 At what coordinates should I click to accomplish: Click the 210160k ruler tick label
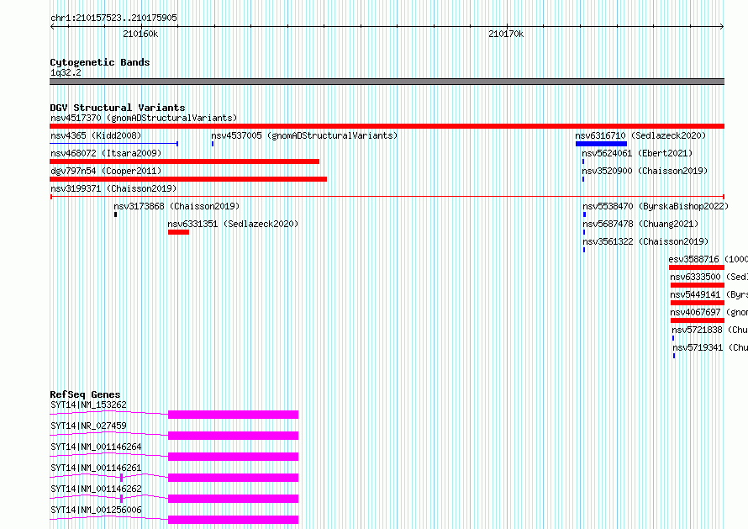tap(140, 34)
